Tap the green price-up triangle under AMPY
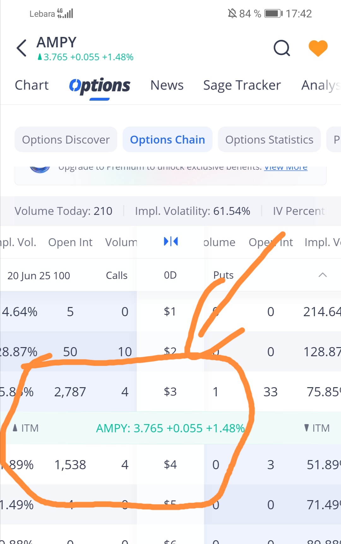This screenshot has width=341, height=544. click(x=40, y=57)
